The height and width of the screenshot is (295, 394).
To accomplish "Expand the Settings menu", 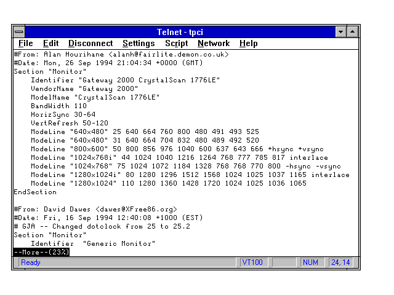I will click(x=139, y=44).
